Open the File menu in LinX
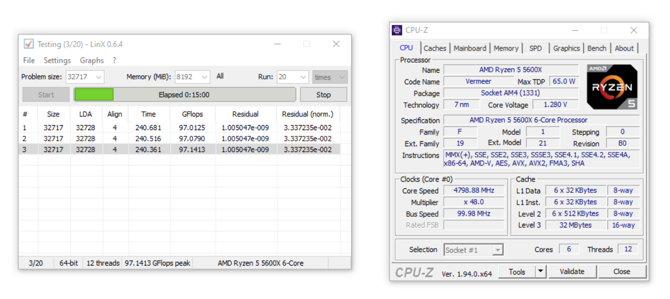This screenshot has height=299, width=670. 29,60
